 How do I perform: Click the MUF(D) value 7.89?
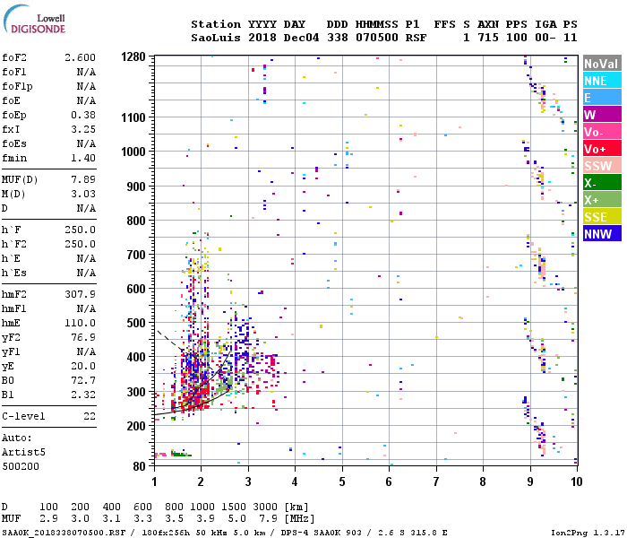83,179
